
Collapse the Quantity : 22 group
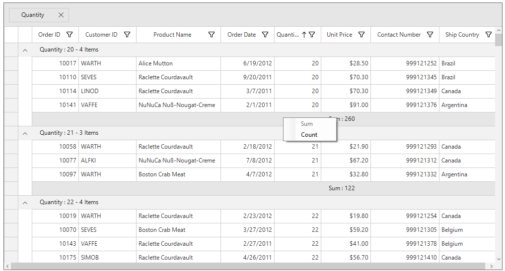click(x=25, y=203)
